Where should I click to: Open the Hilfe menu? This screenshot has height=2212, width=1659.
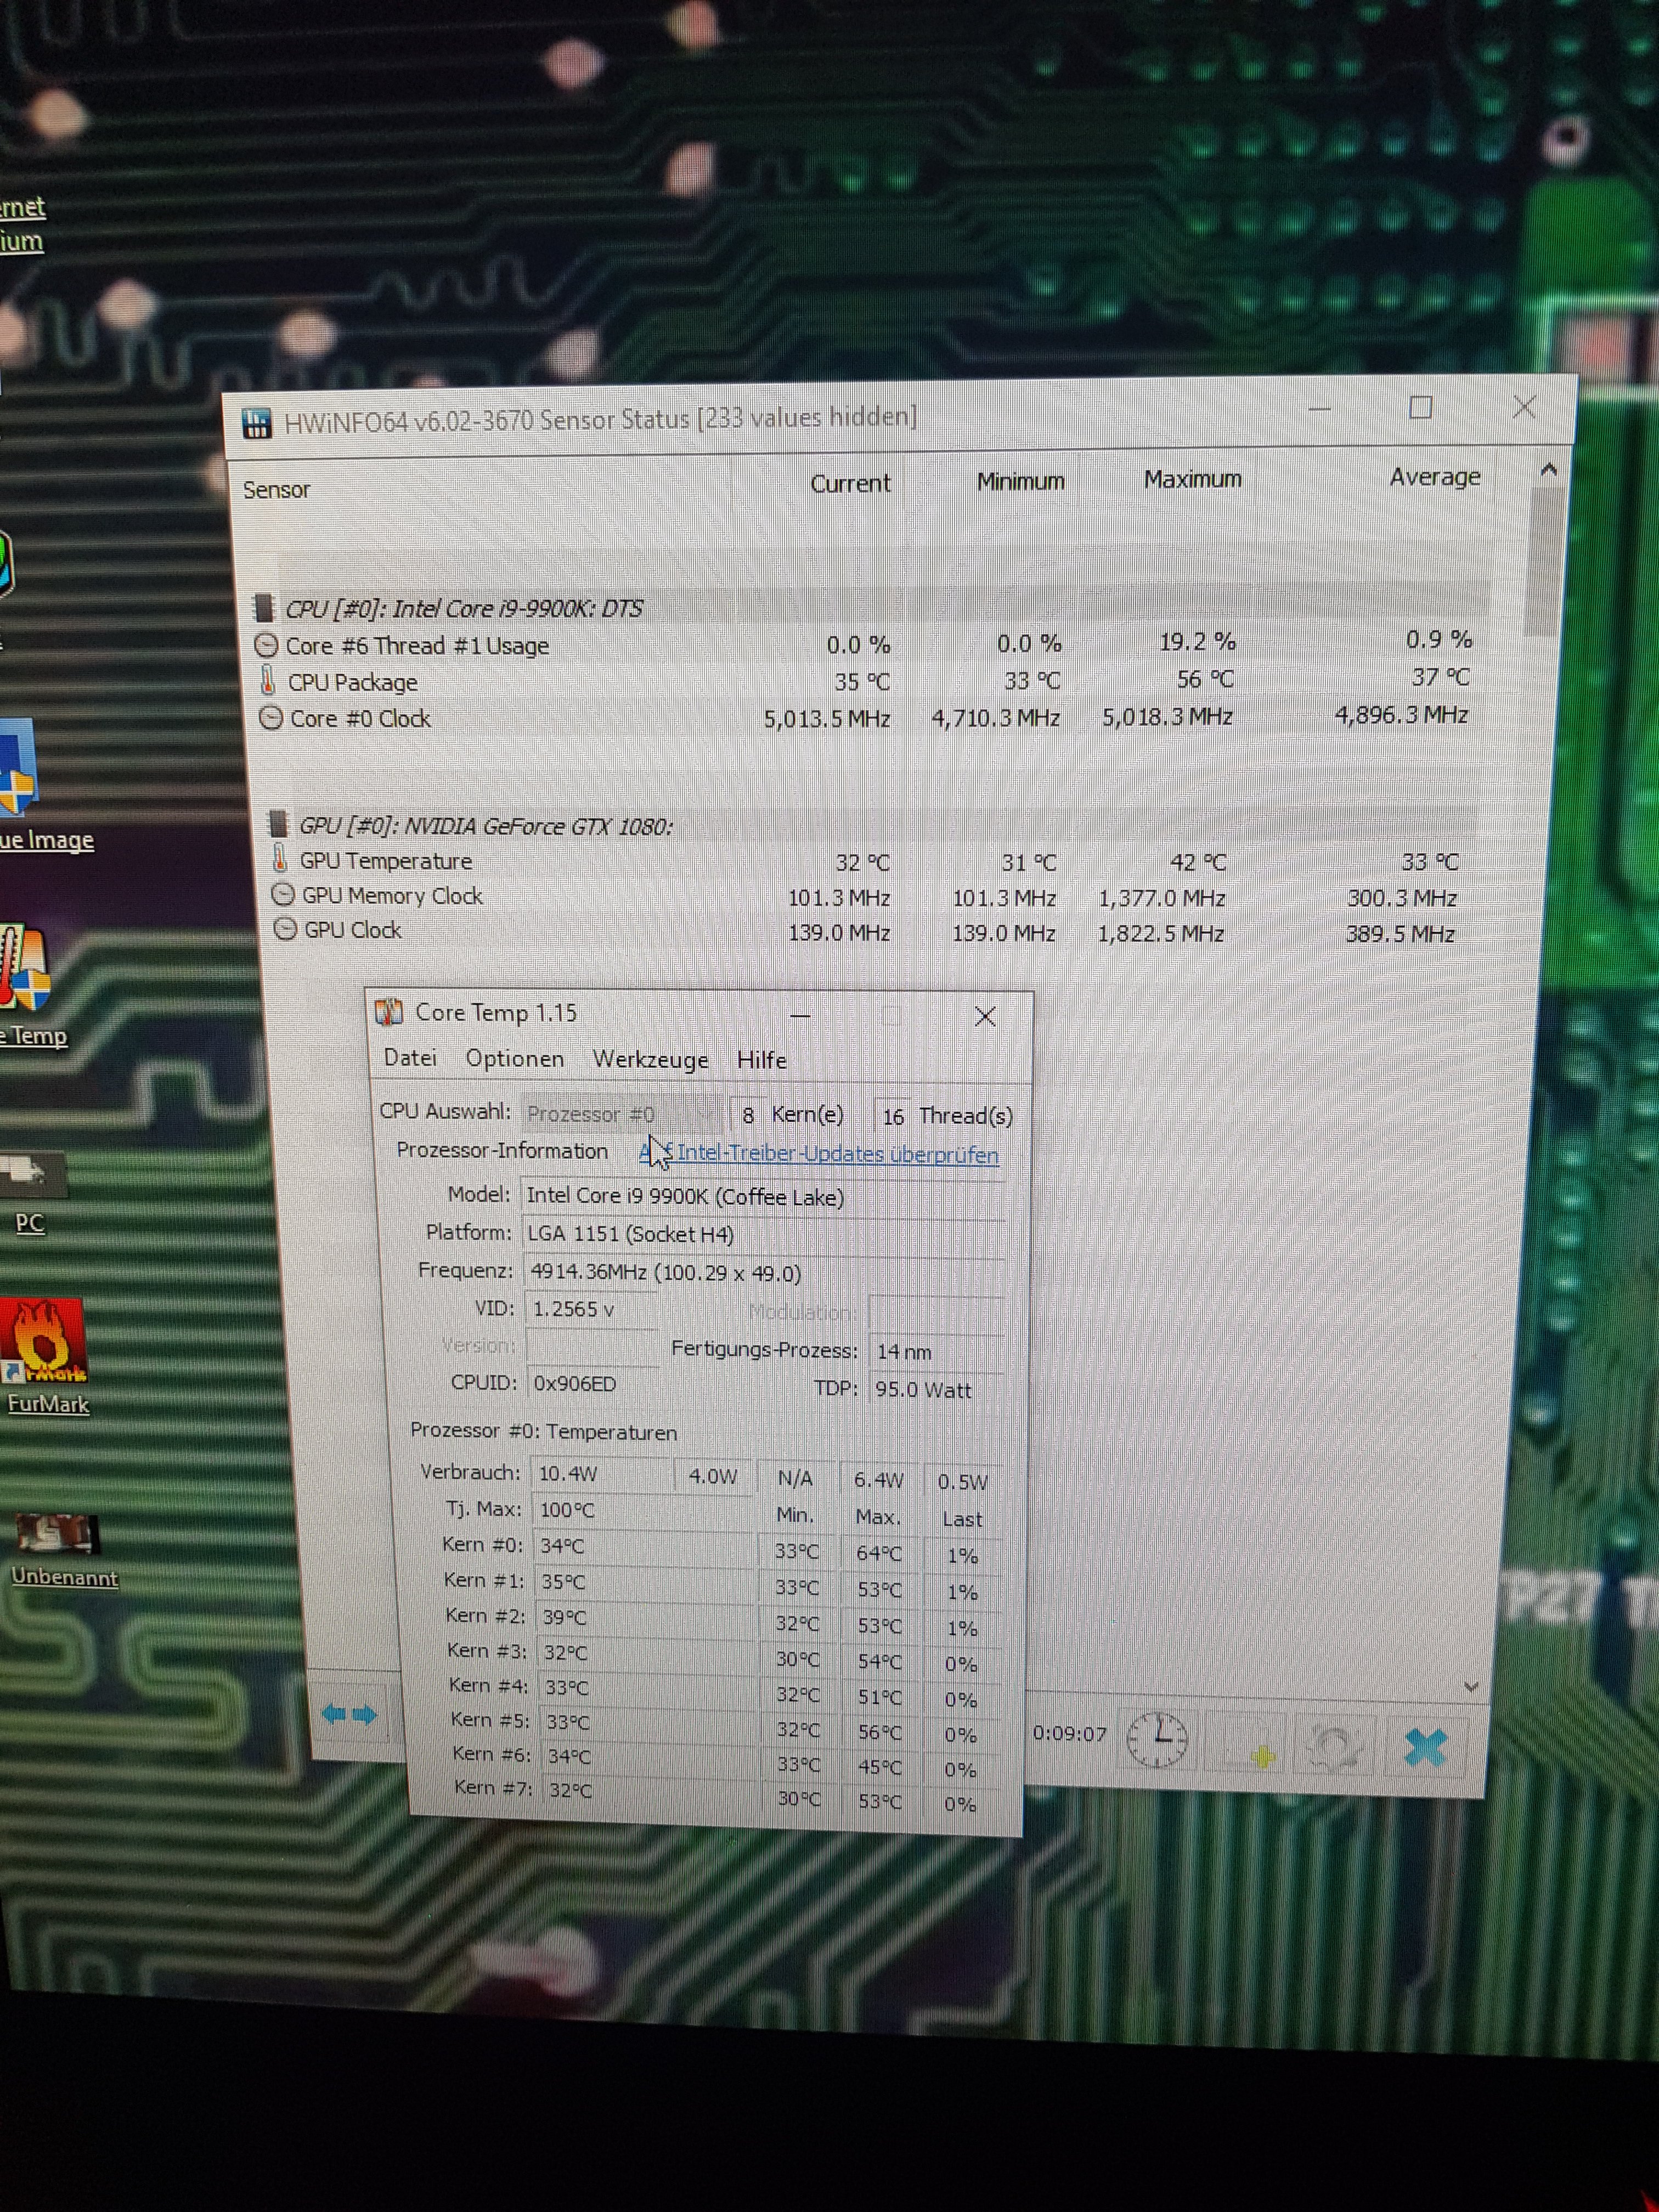[761, 1060]
